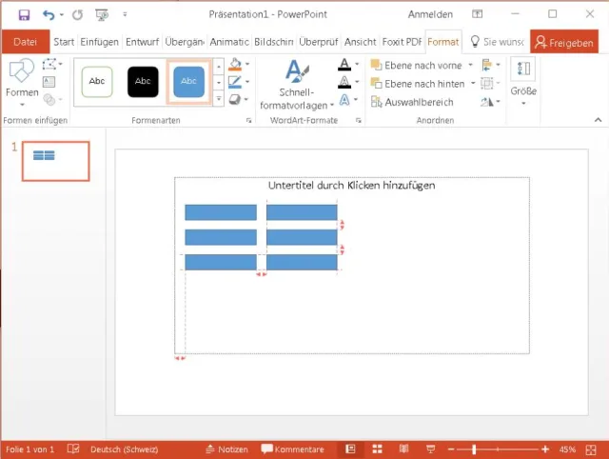609x459 pixels.
Task: Toggle the Kommentare pane
Action: point(293,449)
